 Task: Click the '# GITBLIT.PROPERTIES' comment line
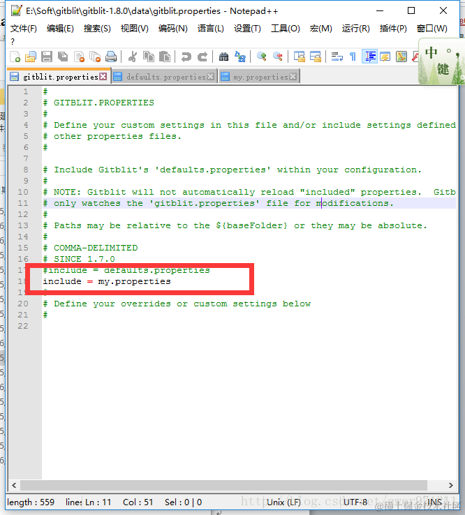tap(98, 103)
